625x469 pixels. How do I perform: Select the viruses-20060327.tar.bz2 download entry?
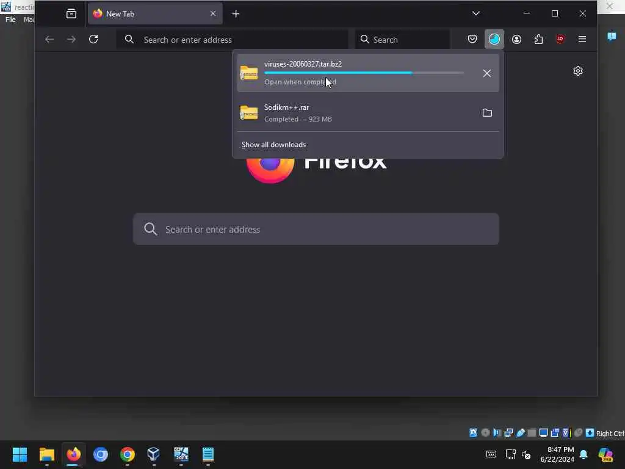368,73
